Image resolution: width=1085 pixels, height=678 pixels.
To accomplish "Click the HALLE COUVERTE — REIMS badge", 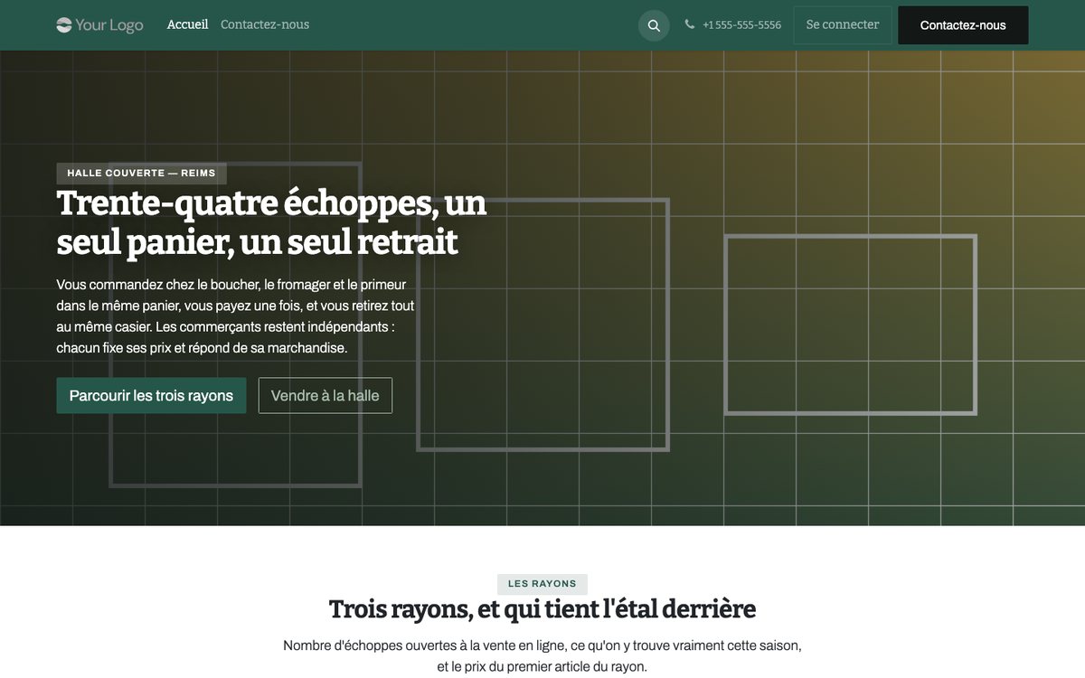I will 141,173.
